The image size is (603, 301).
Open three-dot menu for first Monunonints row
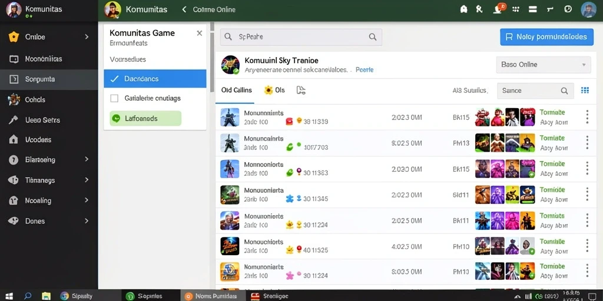587,117
